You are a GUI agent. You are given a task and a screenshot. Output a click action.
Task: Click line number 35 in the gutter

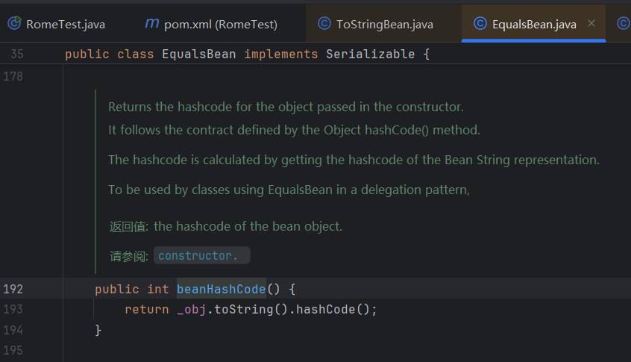click(16, 54)
